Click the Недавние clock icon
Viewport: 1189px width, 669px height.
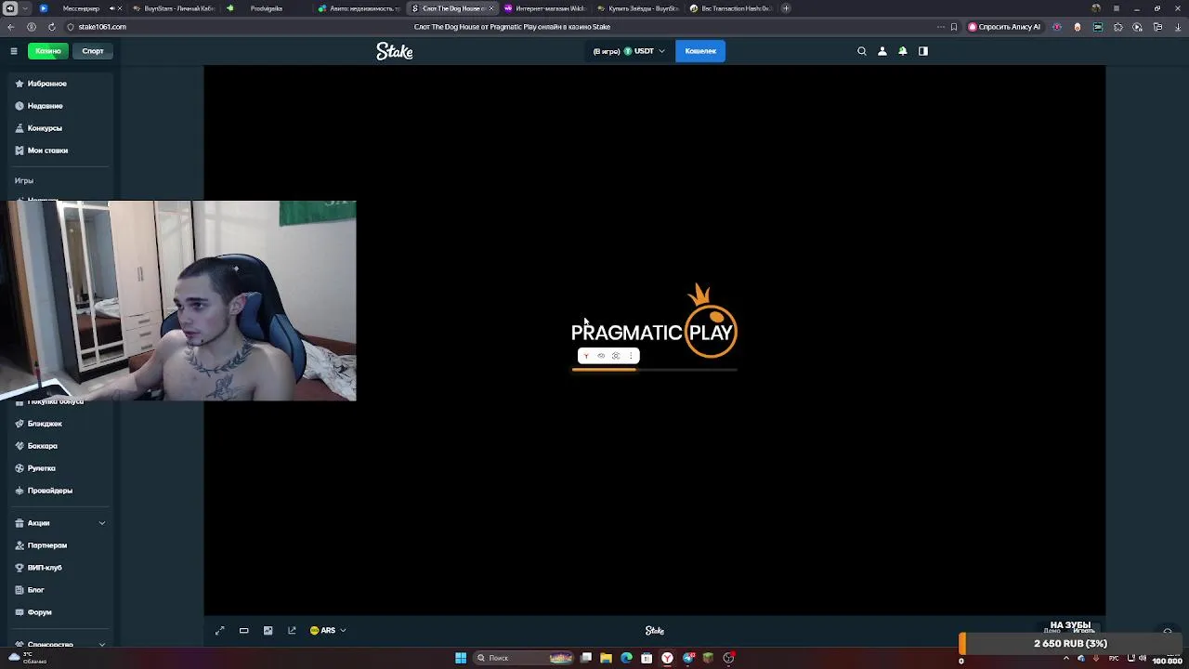[x=20, y=106]
